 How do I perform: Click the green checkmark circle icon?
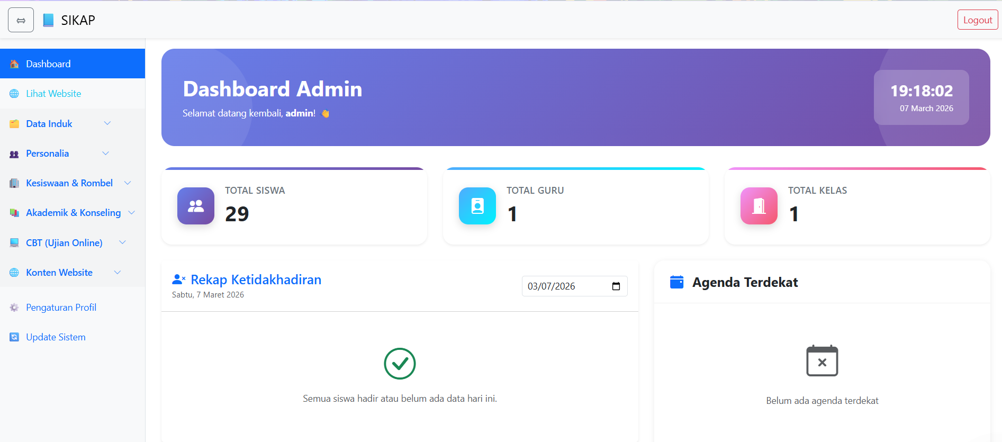[x=400, y=364]
